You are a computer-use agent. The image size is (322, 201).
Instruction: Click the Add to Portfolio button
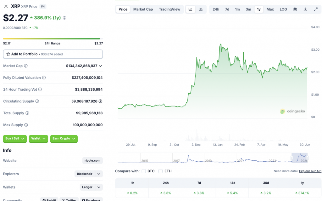53,54
